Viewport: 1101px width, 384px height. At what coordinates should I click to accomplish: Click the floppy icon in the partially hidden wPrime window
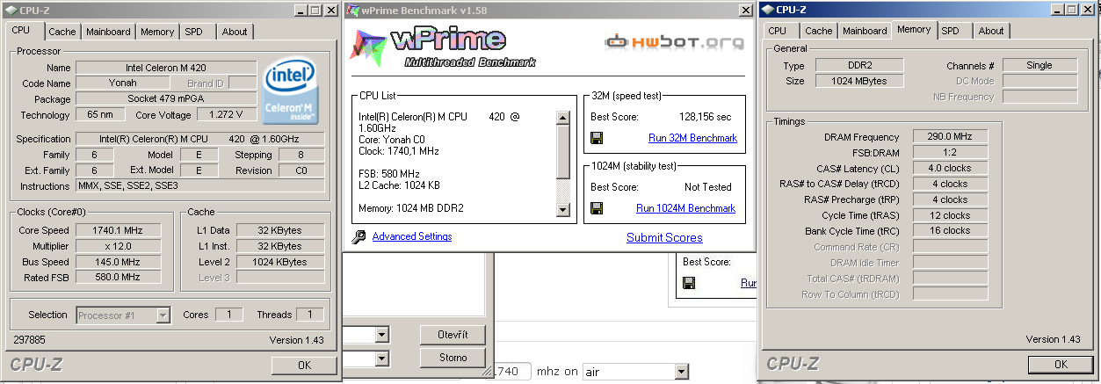(689, 283)
